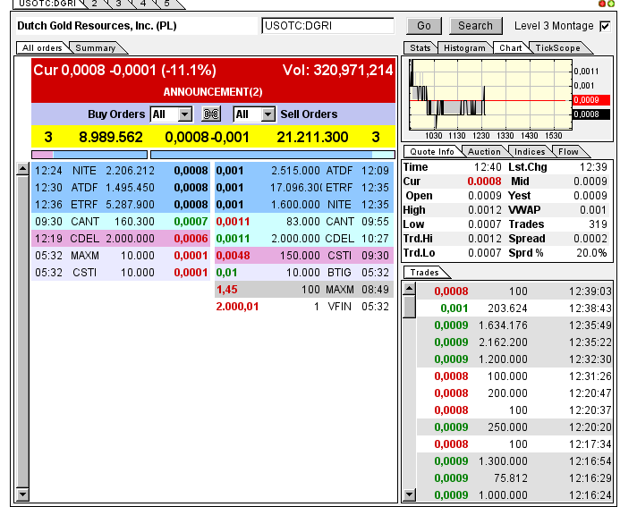Open the Buy Orders filter dropdown

[x=172, y=114]
